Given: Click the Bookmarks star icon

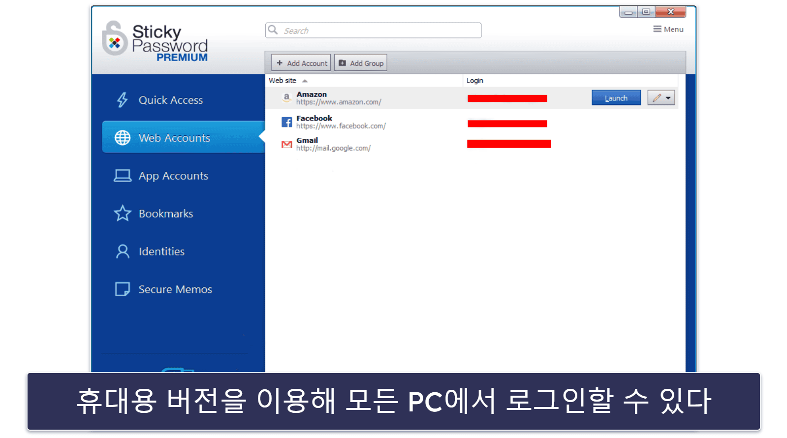Looking at the screenshot, I should 123,213.
